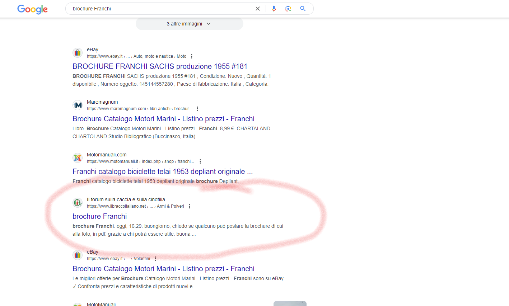The height and width of the screenshot is (306, 509).
Task: Open options menu for caccia forum result
Action: (190, 206)
